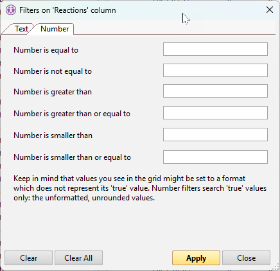This screenshot has width=280, height=271.
Task: Click the purple app icon in title bar
Action: [x=11, y=10]
